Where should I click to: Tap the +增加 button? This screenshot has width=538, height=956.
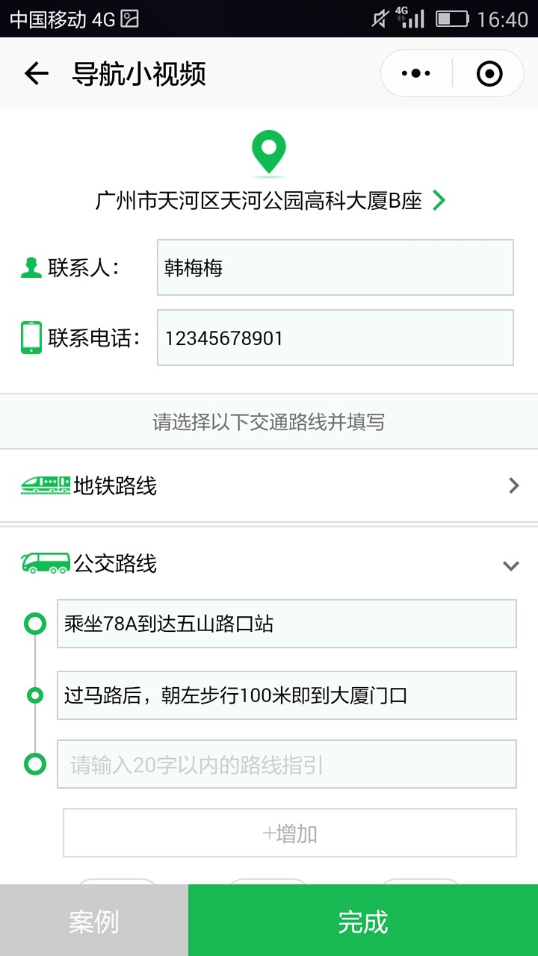click(x=290, y=833)
